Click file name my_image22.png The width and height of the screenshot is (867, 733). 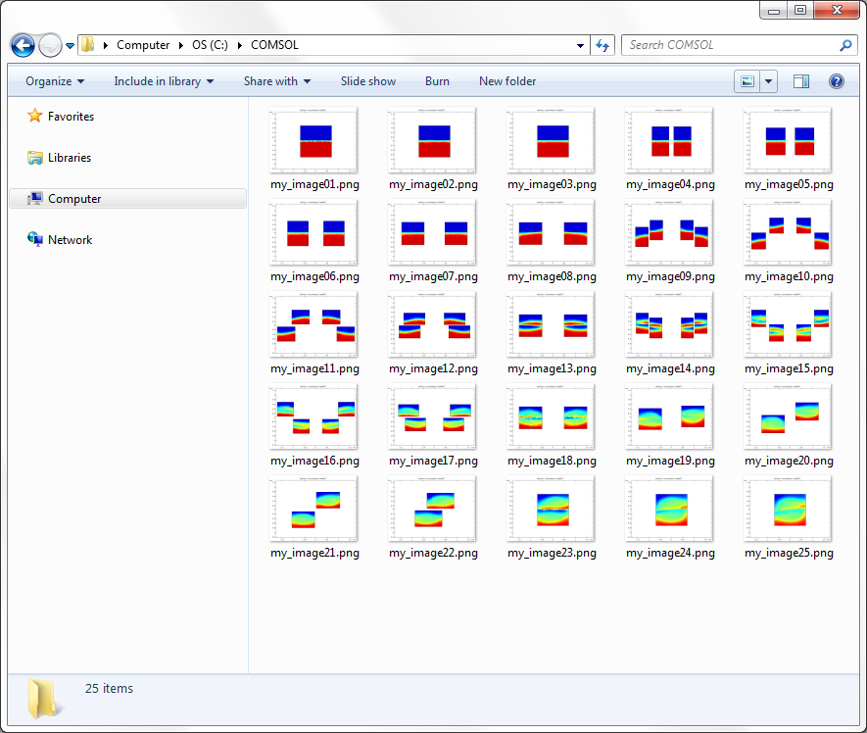pyautogui.click(x=433, y=554)
